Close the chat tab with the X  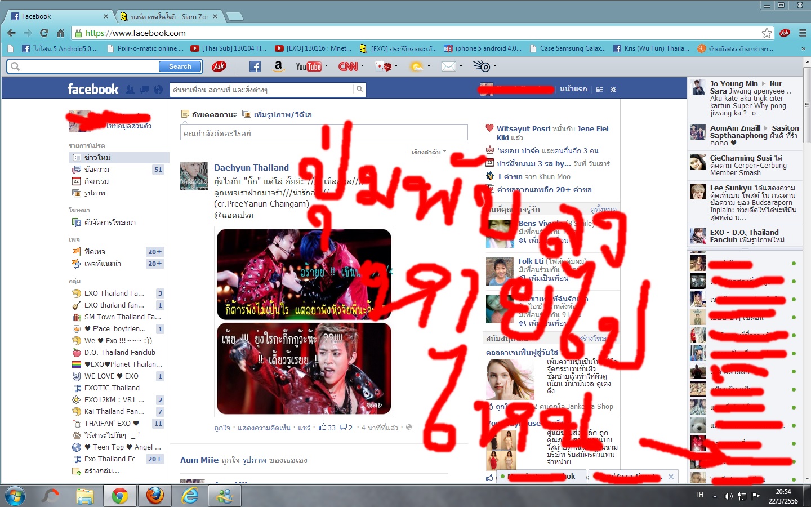click(x=671, y=477)
